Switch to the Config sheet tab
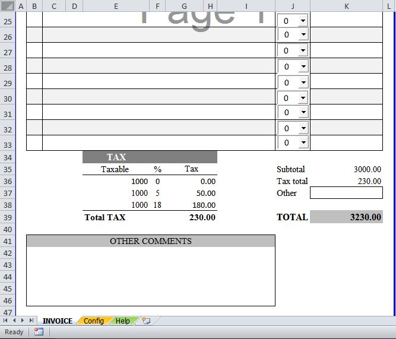The height and width of the screenshot is (339, 396). click(x=93, y=321)
